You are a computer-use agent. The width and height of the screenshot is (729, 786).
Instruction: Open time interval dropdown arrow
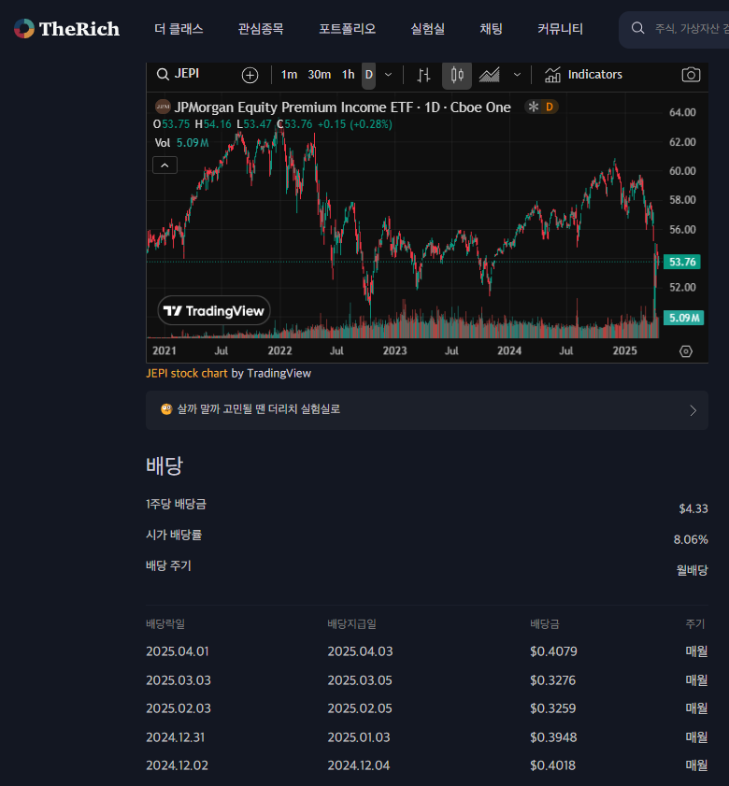pyautogui.click(x=388, y=75)
